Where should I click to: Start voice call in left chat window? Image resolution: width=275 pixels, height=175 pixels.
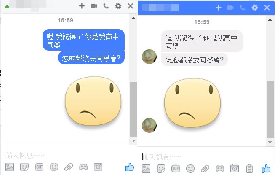[106, 6]
